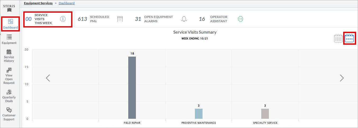Open the Customer Support chat icon

click(9, 110)
